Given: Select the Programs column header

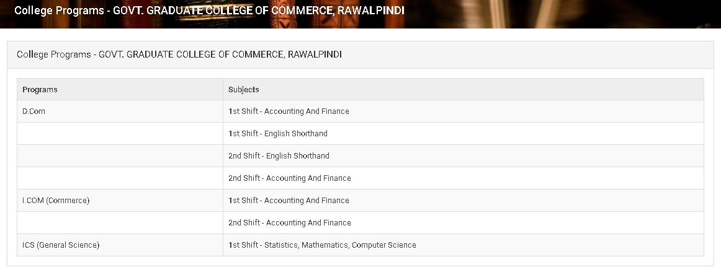Looking at the screenshot, I should 40,90.
